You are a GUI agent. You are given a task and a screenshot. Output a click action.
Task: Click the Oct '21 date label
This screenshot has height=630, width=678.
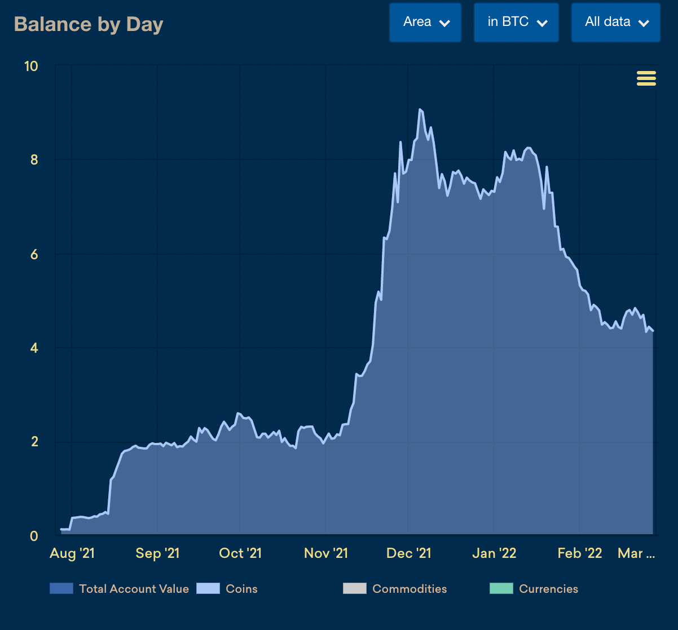[x=240, y=553]
